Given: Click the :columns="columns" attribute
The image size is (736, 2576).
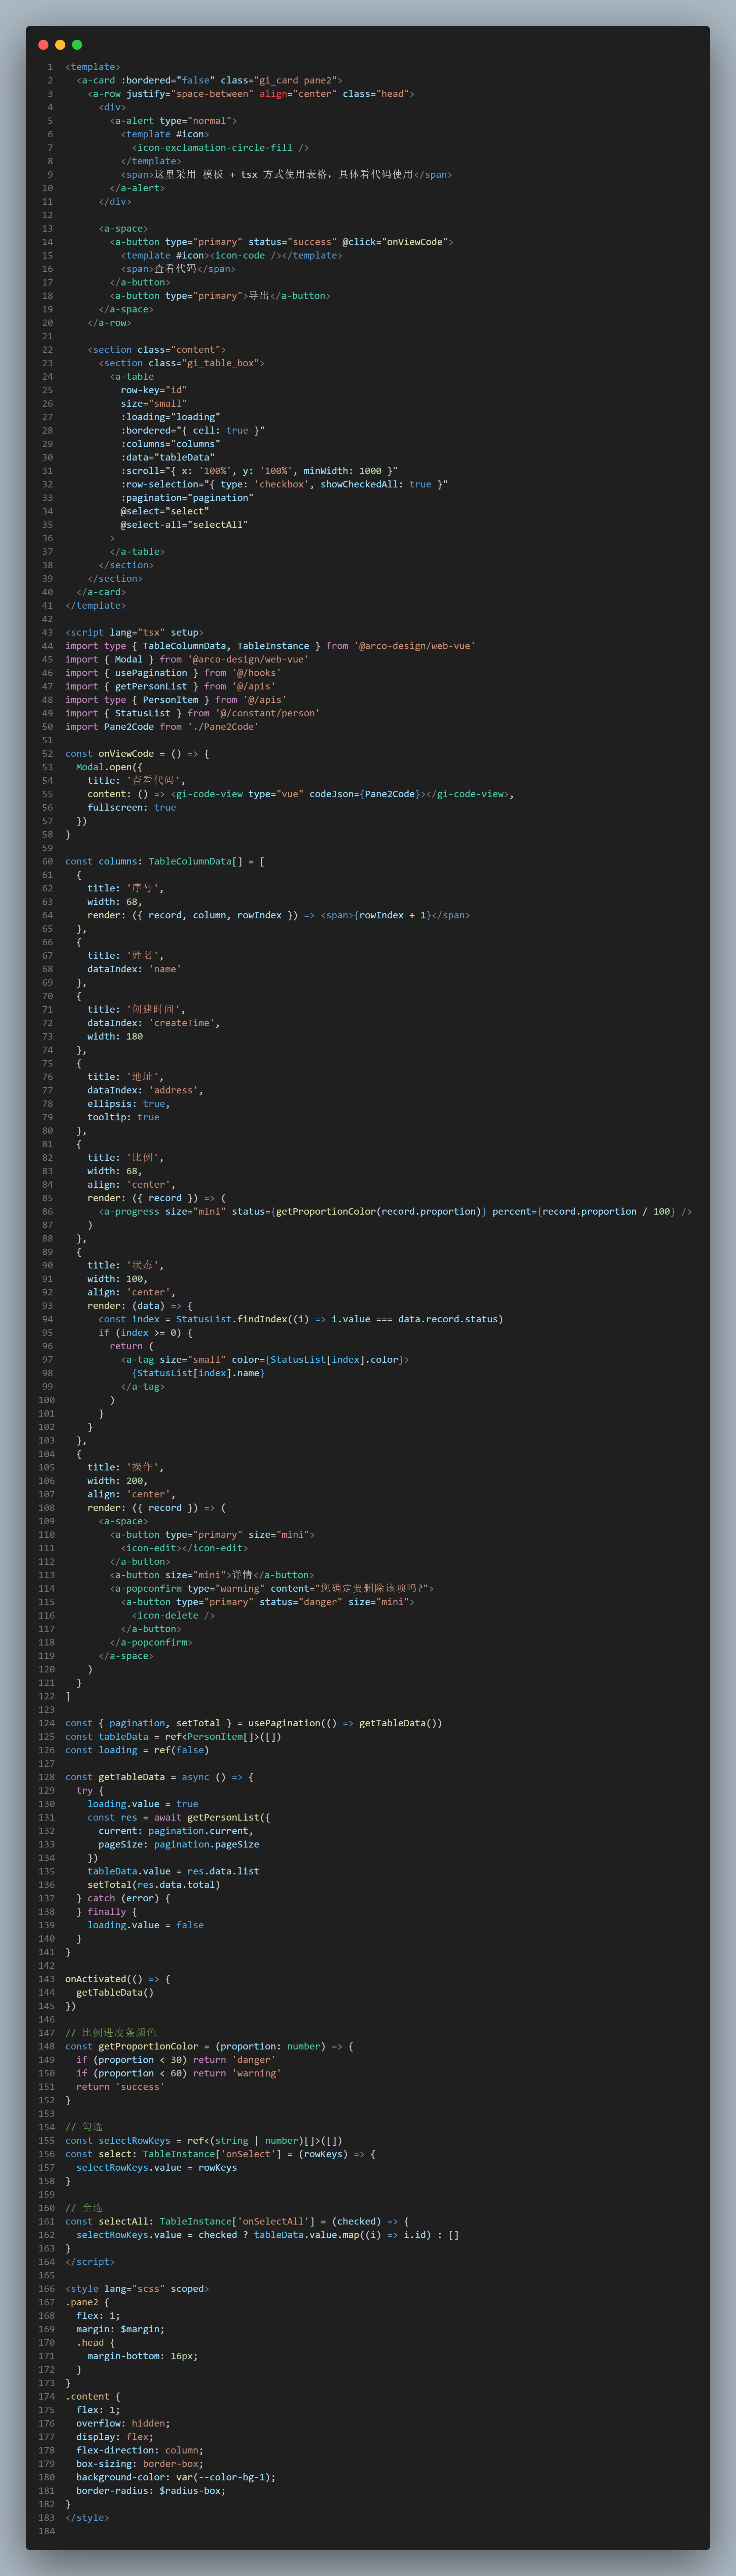Looking at the screenshot, I should (171, 444).
